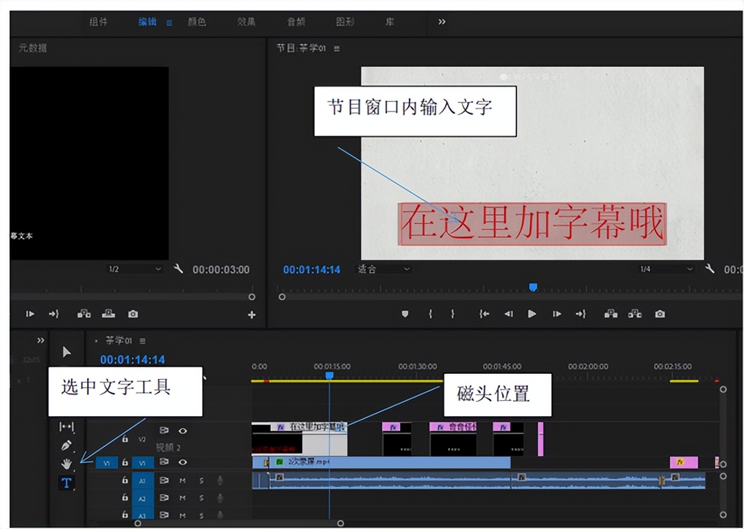
Task: Select the Pen tool in the toolbar
Action: click(x=66, y=445)
